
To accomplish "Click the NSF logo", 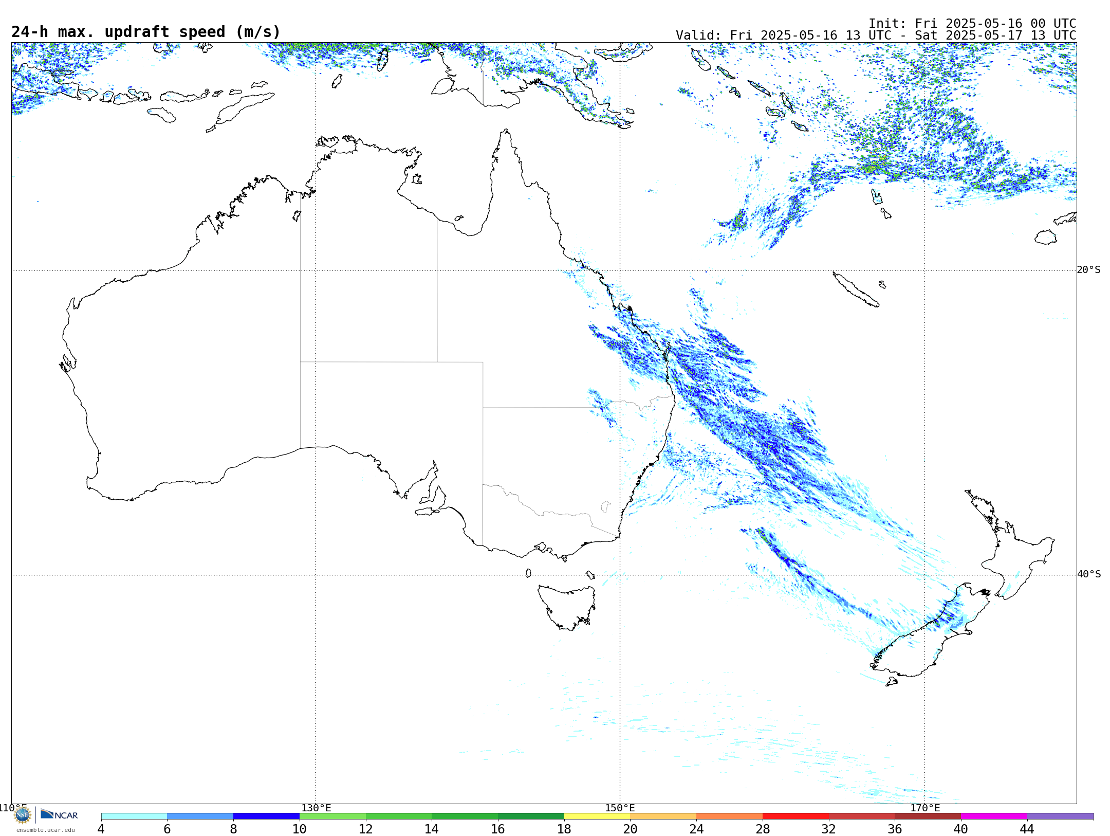I will pos(23,814).
